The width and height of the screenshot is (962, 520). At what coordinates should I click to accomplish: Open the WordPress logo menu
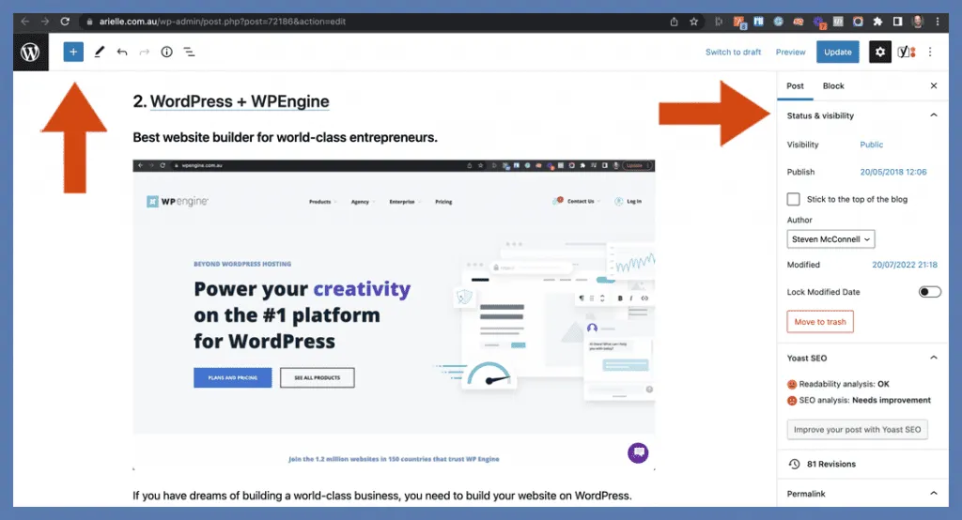(x=30, y=53)
